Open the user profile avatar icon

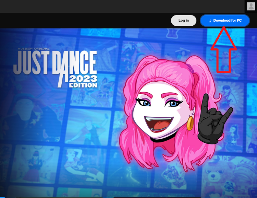[251, 7]
